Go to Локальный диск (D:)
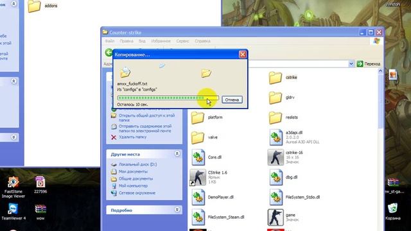411x231 pixels. pos(137,164)
